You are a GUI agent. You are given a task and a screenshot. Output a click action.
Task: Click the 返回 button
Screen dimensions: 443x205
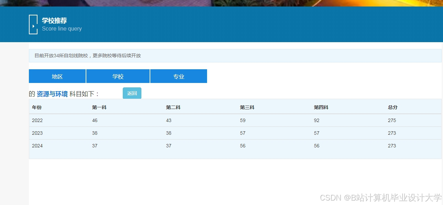[132, 93]
